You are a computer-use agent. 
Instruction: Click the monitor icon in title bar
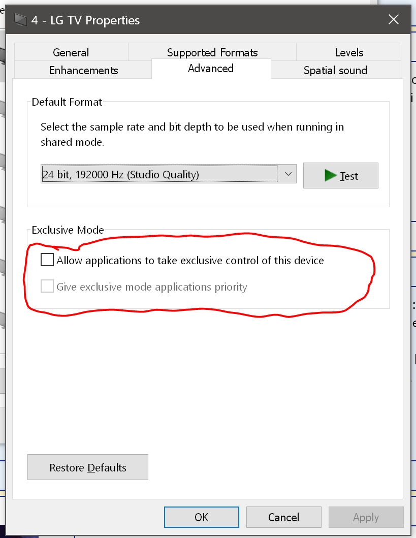[x=21, y=20]
